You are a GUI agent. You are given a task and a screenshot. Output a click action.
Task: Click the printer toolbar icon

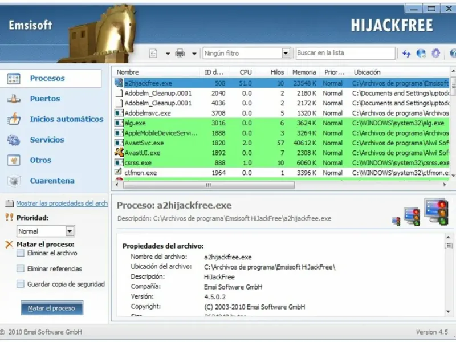tap(180, 54)
